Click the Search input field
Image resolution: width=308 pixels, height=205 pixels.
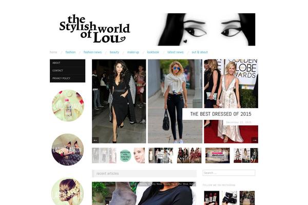[x=229, y=173]
